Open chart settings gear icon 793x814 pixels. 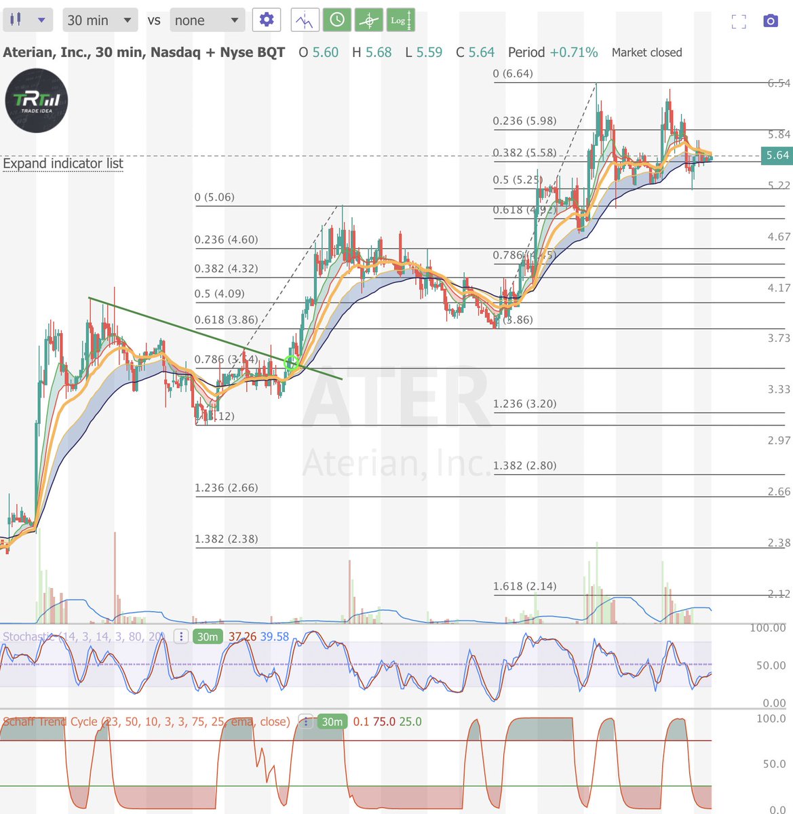267,20
